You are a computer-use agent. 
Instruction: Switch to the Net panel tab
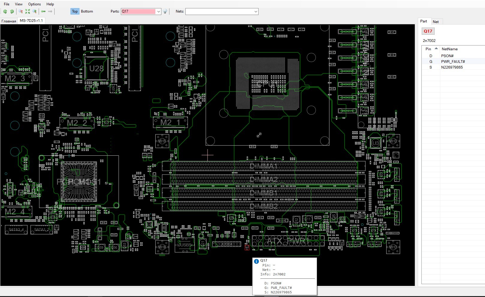[x=436, y=22]
